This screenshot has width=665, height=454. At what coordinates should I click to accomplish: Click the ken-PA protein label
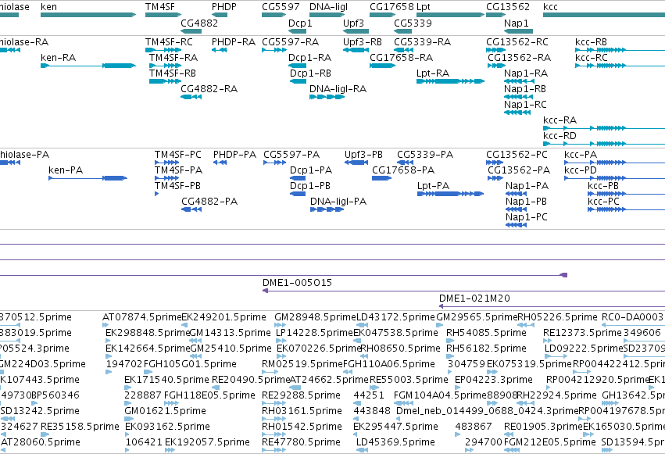click(x=66, y=170)
